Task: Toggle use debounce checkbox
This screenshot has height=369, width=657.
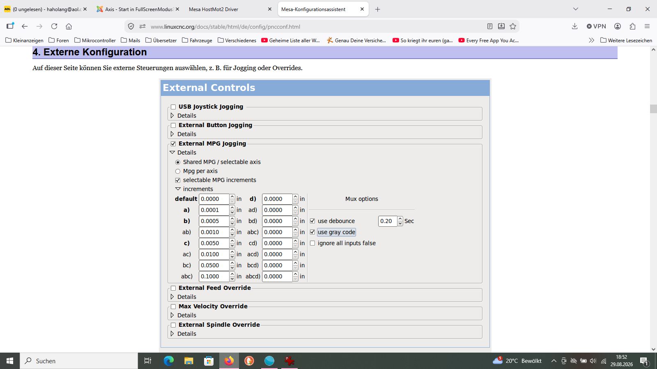Action: pos(312,221)
